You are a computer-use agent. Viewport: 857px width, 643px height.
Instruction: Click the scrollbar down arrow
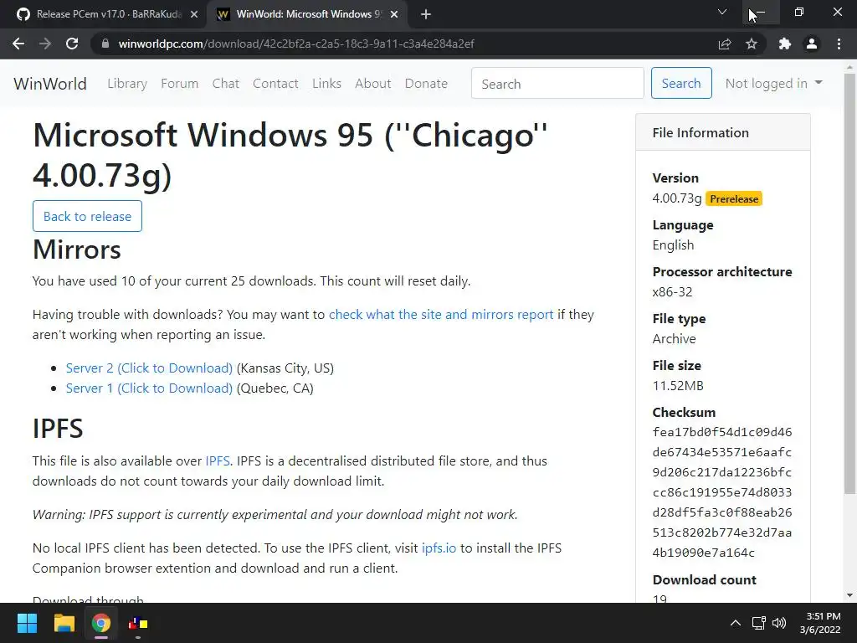click(x=849, y=595)
